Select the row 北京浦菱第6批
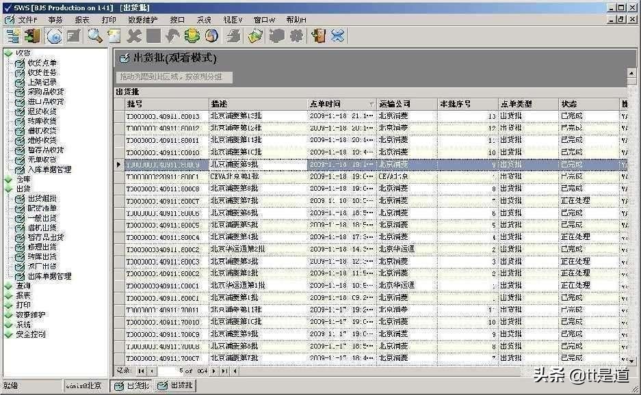Image resolution: width=641 pixels, height=395 pixels. pyautogui.click(x=371, y=213)
